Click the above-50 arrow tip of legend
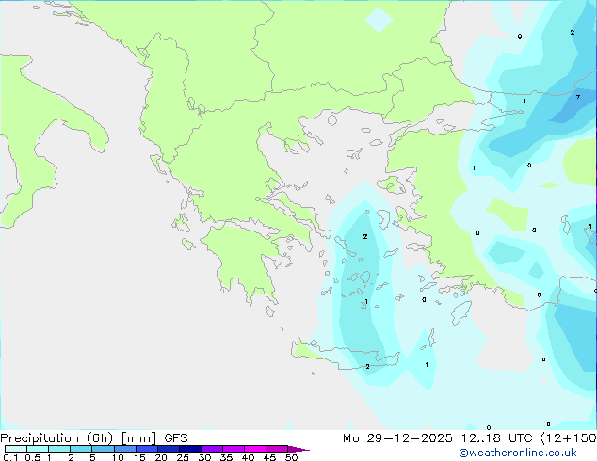The width and height of the screenshot is (597, 461). tap(298, 450)
